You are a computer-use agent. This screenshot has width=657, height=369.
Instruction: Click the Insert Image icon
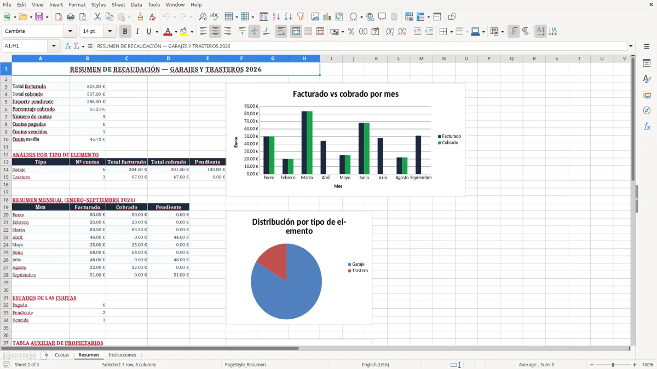315,17
